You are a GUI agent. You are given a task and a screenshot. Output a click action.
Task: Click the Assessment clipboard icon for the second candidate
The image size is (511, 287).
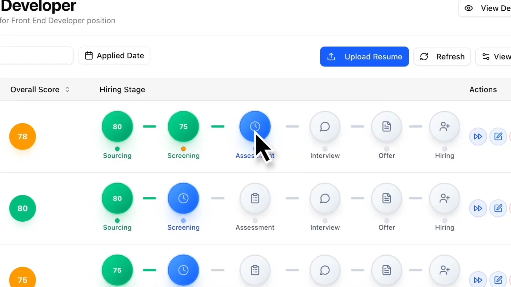pyautogui.click(x=255, y=198)
